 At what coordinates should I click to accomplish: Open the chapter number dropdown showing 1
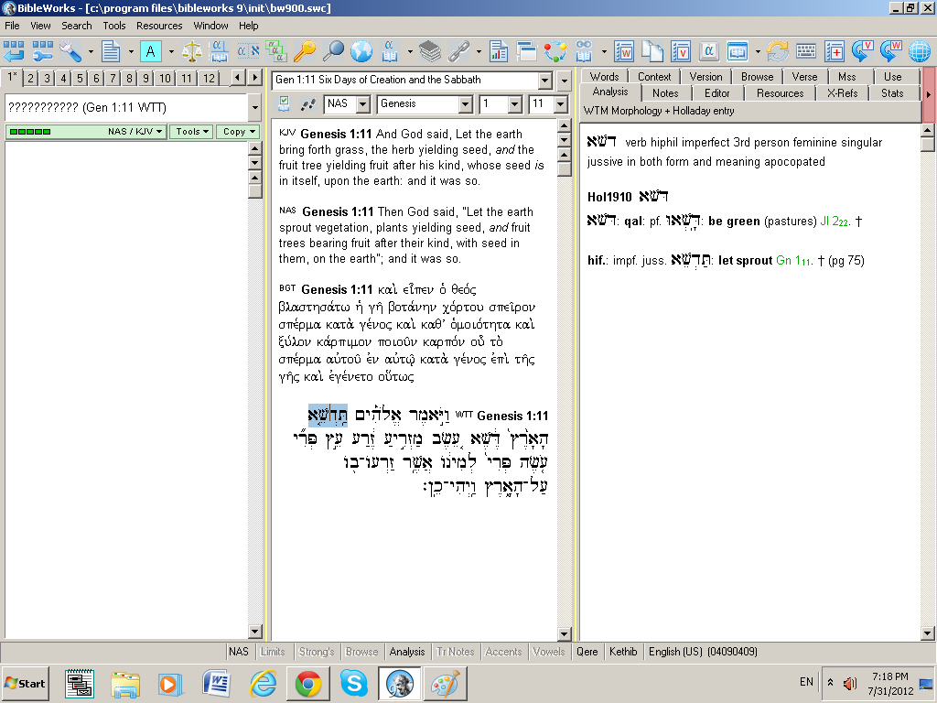(515, 104)
